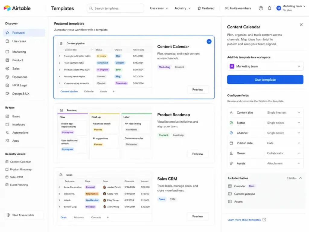
Task: Expand the Industry dropdown
Action: coord(183,8)
